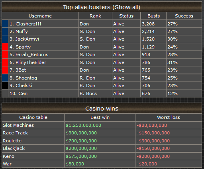Viewport: 204px width, 169px height.
Task: Click blue swatch next to Shoentog
Action: coord(5,78)
